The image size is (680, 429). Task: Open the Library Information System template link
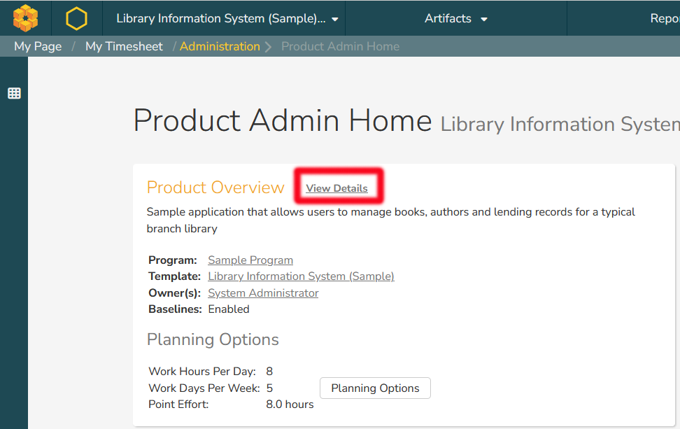click(301, 276)
